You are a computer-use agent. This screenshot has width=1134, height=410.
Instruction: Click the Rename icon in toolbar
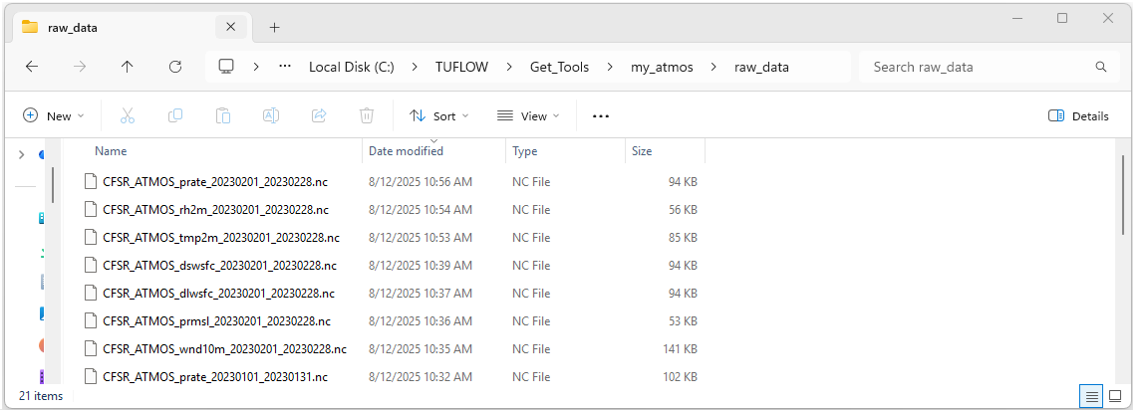(x=270, y=115)
